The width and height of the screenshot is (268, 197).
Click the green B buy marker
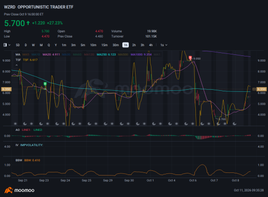(45, 84)
